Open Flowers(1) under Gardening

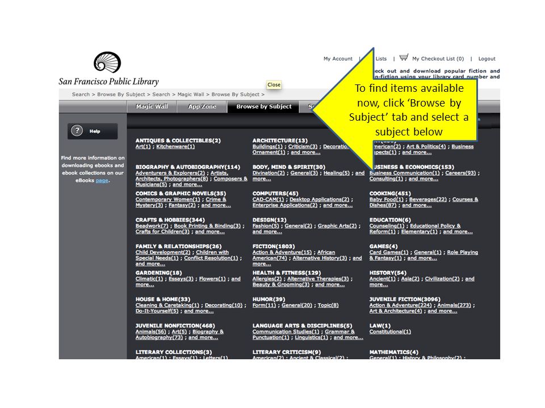tap(212, 279)
